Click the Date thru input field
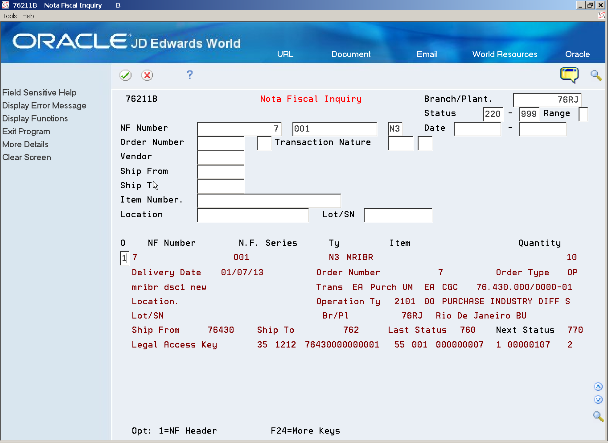608x443 pixels. [543, 128]
